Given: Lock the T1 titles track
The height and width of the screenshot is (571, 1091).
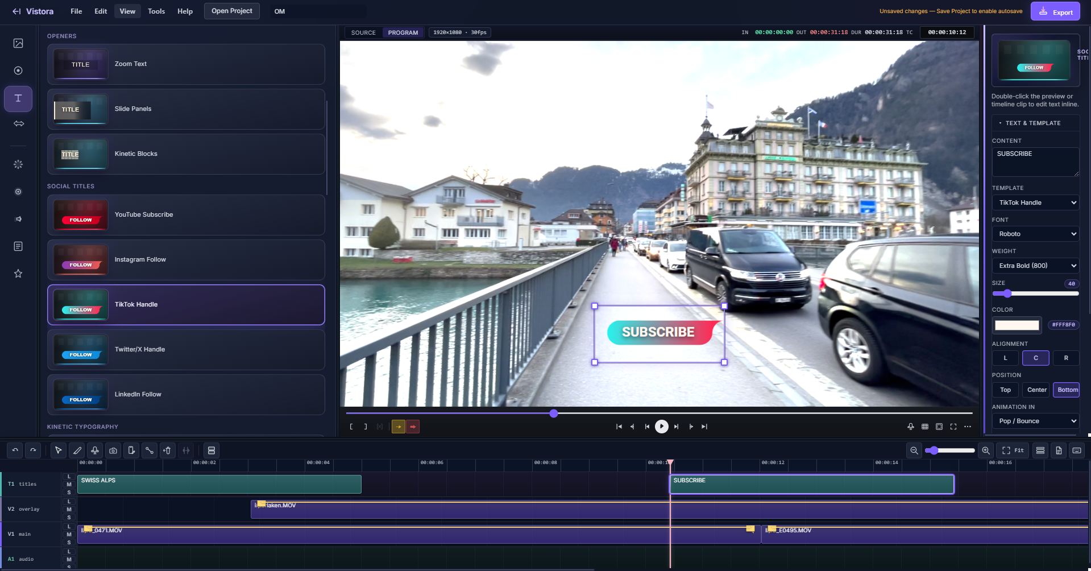Looking at the screenshot, I should click(69, 477).
